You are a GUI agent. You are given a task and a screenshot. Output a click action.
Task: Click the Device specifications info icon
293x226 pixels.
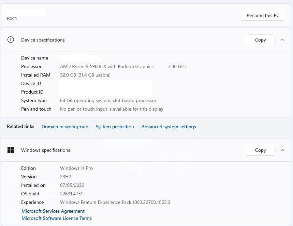point(11,40)
